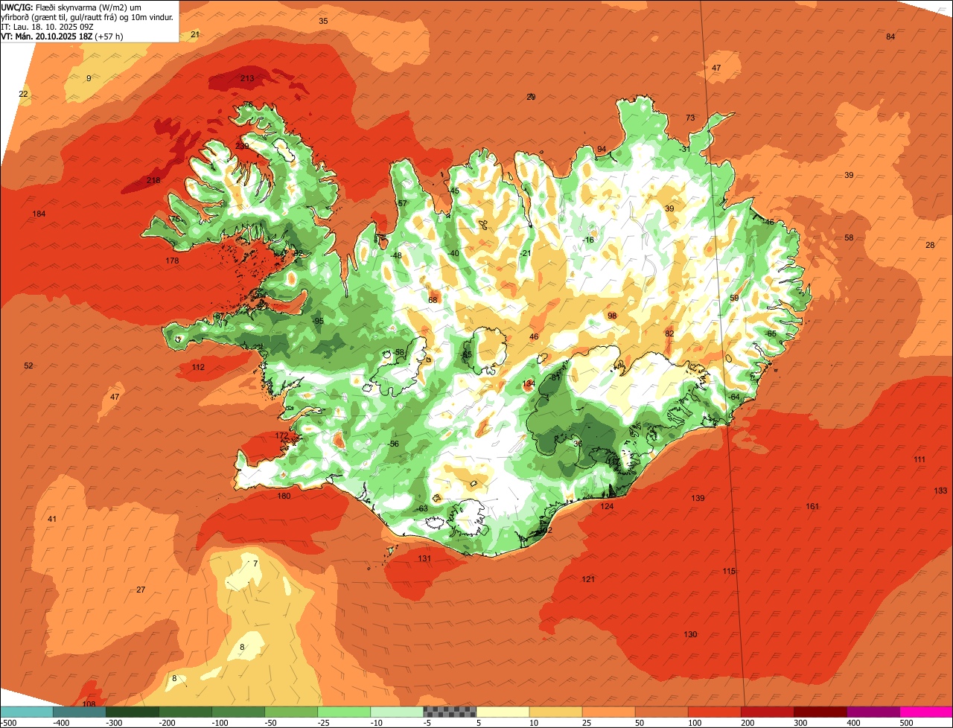Click the flux value 82 north of Vatnajökull
The image size is (953, 728).
coord(669,333)
